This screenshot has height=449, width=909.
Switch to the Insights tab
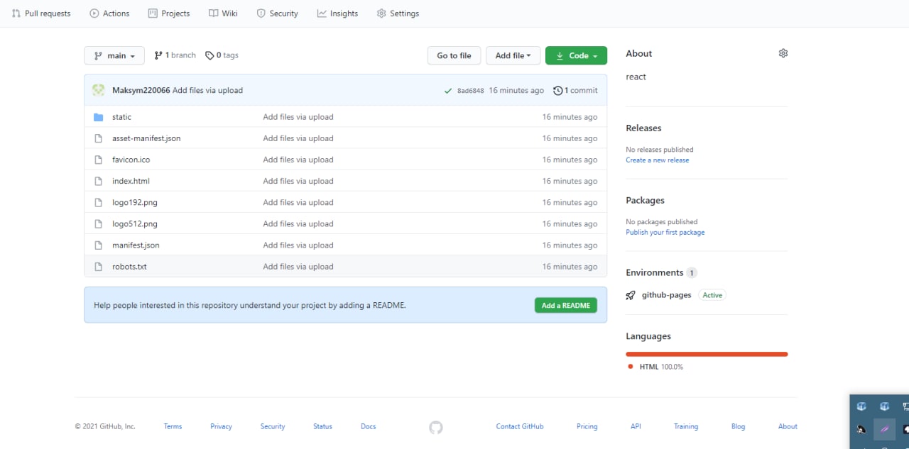point(337,13)
